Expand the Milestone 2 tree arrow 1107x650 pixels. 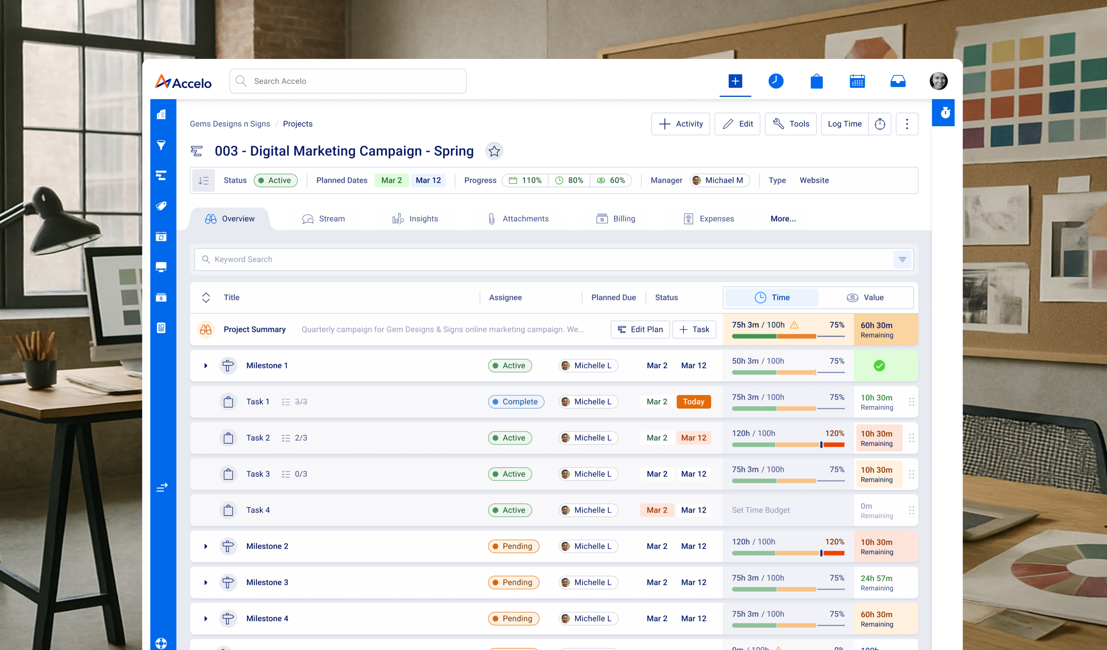206,546
